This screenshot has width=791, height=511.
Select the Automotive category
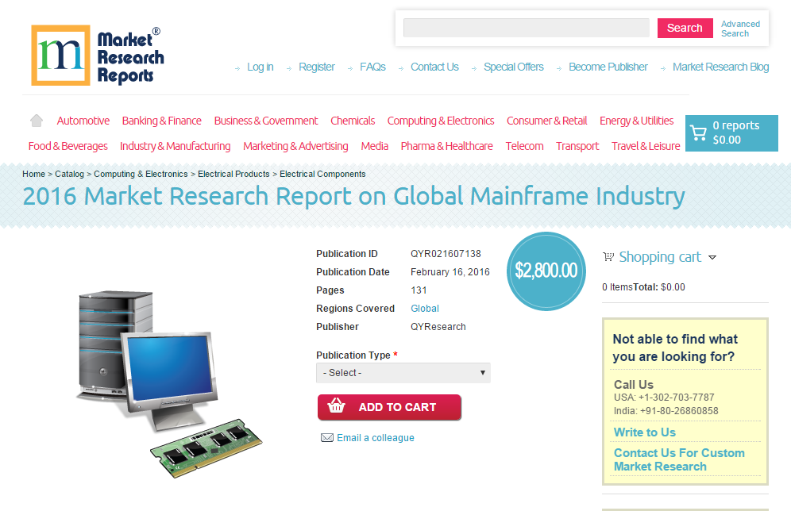tap(83, 121)
